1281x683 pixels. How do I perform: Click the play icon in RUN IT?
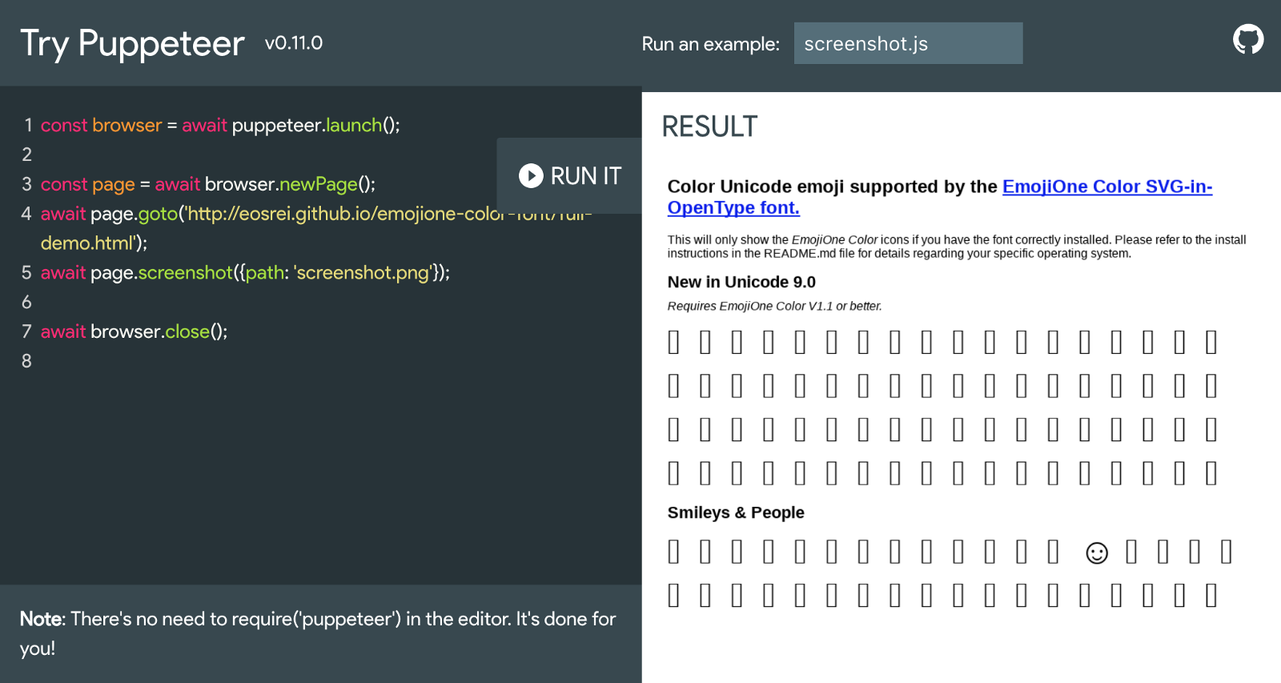(531, 176)
